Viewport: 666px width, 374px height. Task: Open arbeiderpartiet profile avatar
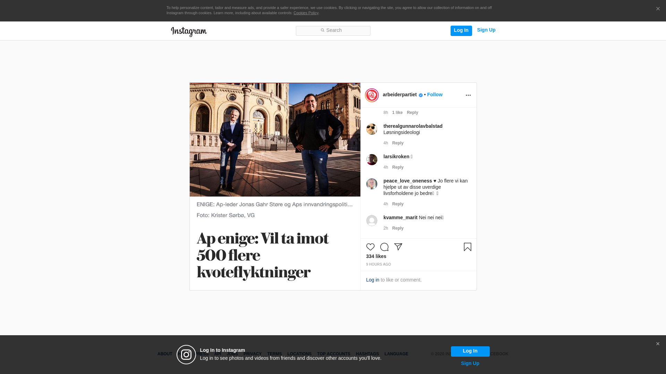(x=372, y=95)
